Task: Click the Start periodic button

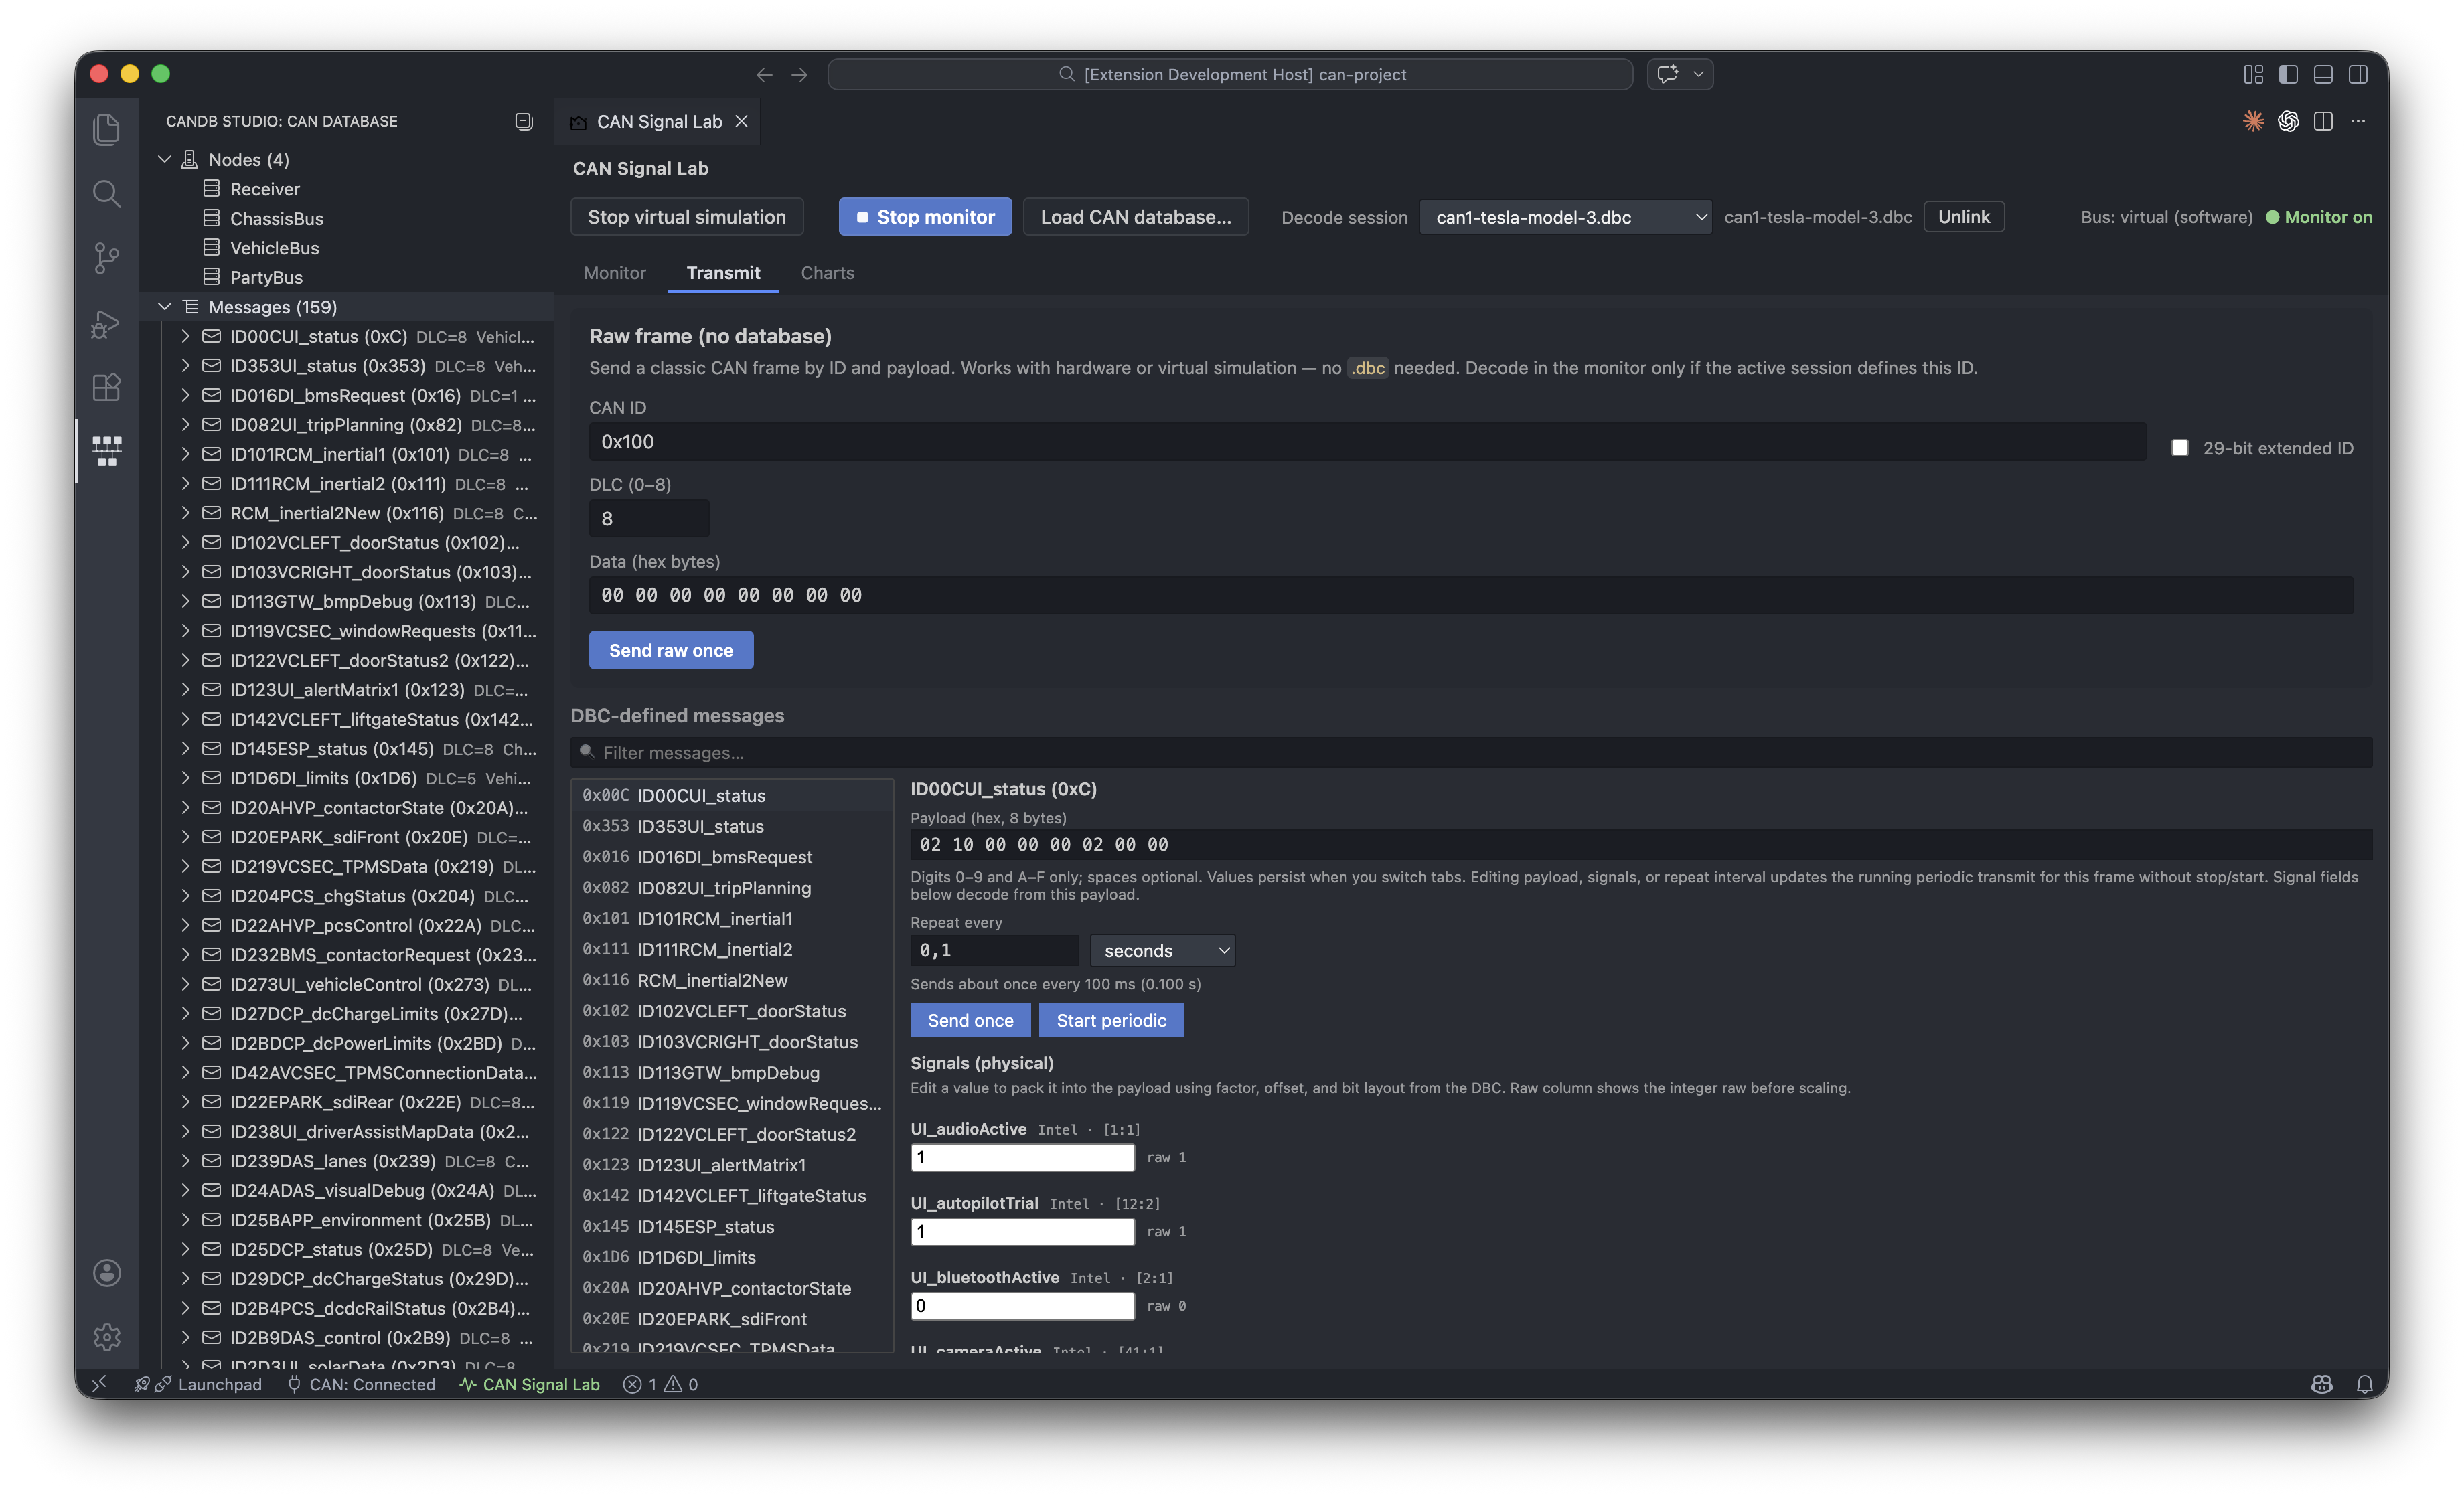Action: (x=1111, y=1020)
